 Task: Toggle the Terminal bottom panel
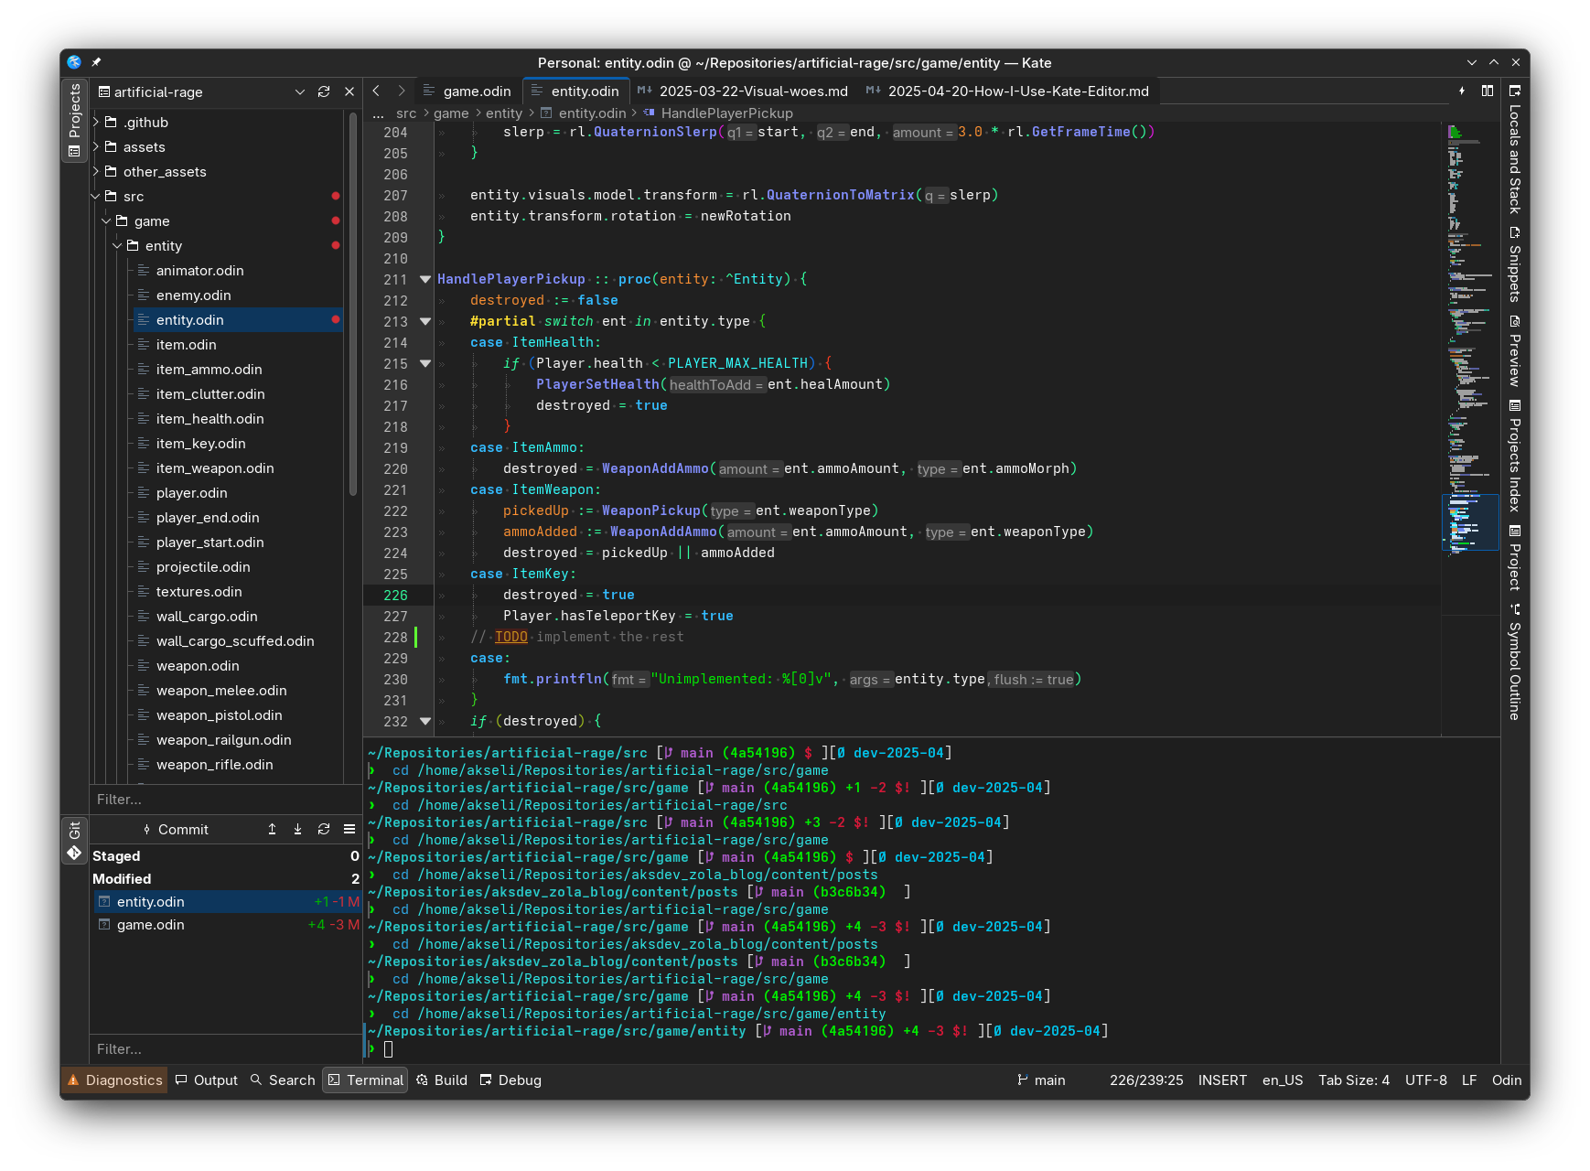click(x=365, y=1080)
